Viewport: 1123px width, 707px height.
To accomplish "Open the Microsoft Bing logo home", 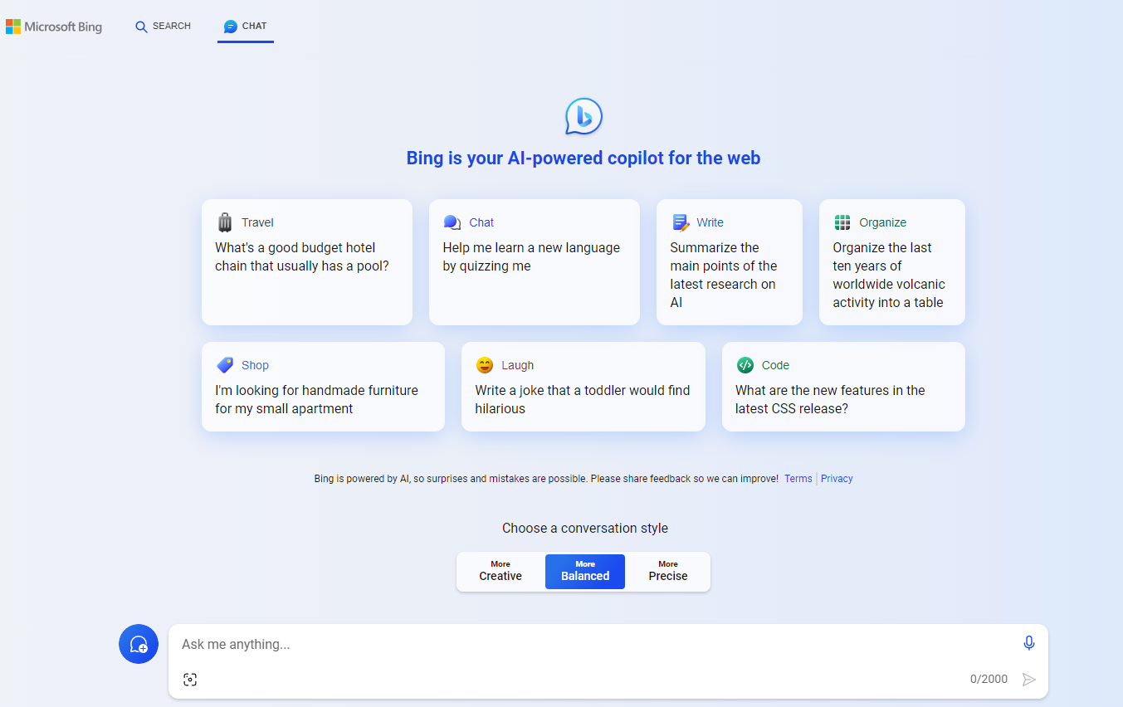I will 54,27.
